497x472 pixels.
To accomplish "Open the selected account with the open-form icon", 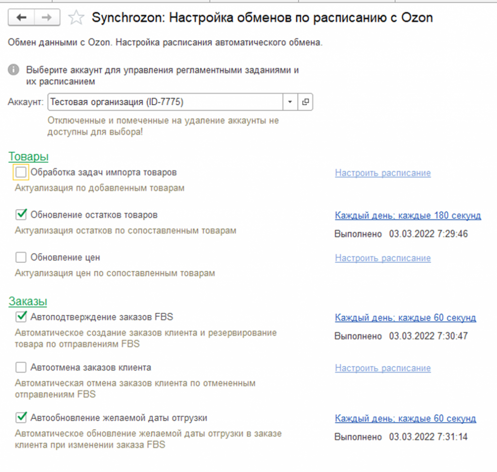I will pyautogui.click(x=305, y=102).
